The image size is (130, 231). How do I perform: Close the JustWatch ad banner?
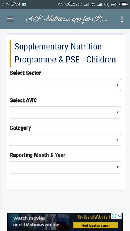[120, 216]
